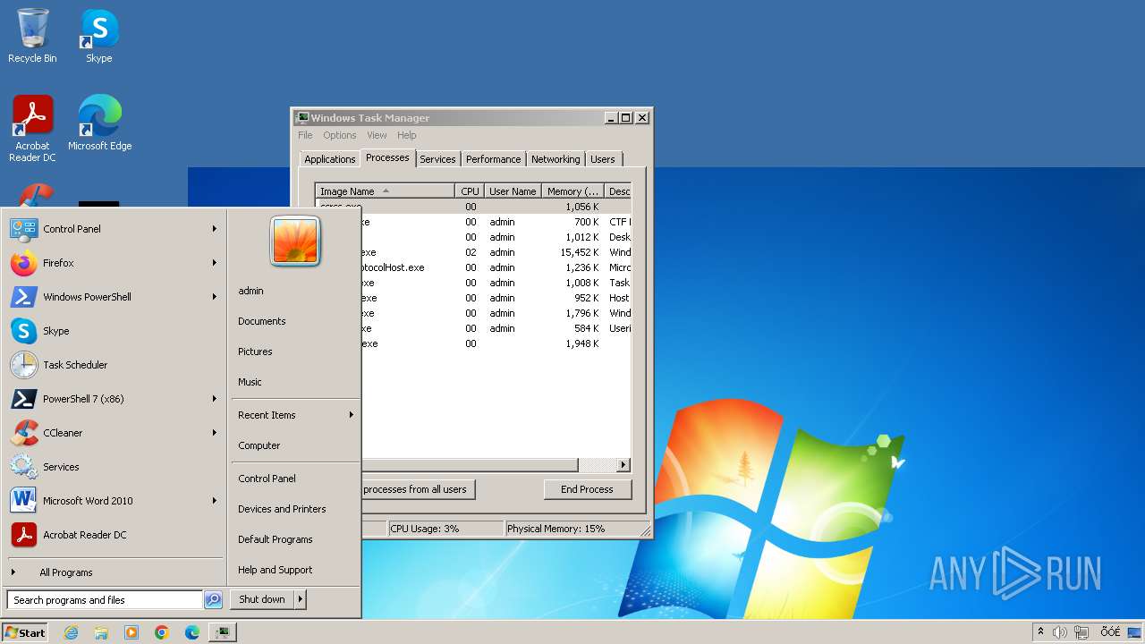This screenshot has height=644, width=1145.
Task: Click process list horizontal scrollbar right arrow
Action: pyautogui.click(x=623, y=465)
